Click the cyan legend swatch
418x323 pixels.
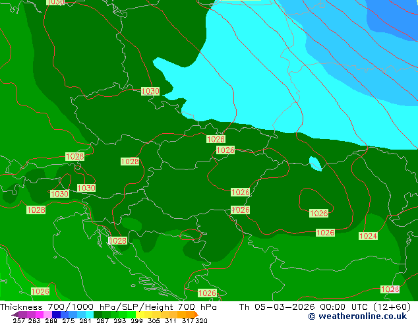90,314
